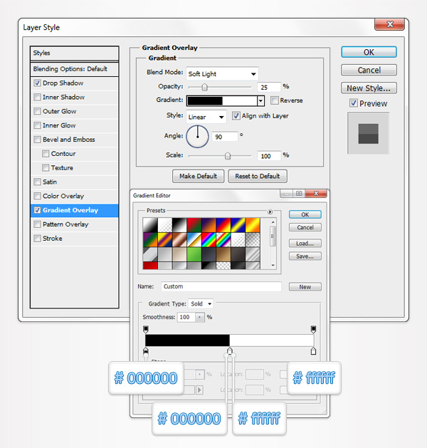Click the gradient Name text field
Viewport: 427px width, 448px height.
click(221, 286)
